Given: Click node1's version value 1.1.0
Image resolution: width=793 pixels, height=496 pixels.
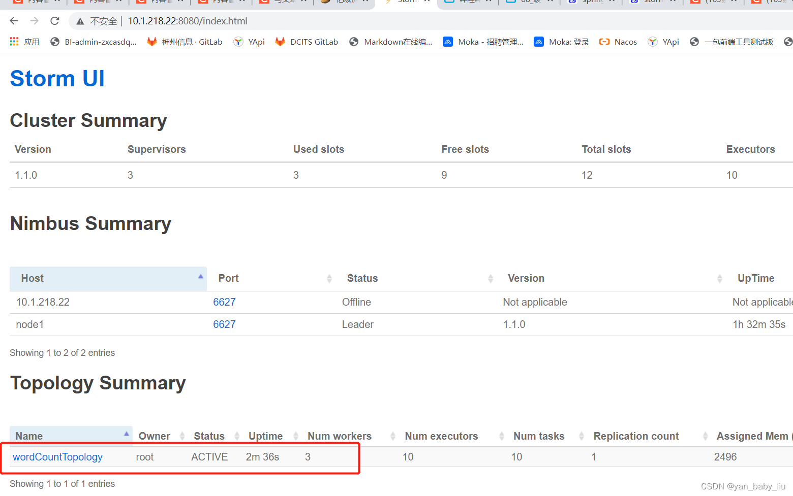Looking at the screenshot, I should coord(514,324).
